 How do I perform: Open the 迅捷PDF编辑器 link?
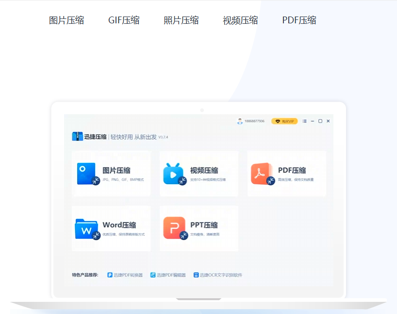click(x=171, y=275)
